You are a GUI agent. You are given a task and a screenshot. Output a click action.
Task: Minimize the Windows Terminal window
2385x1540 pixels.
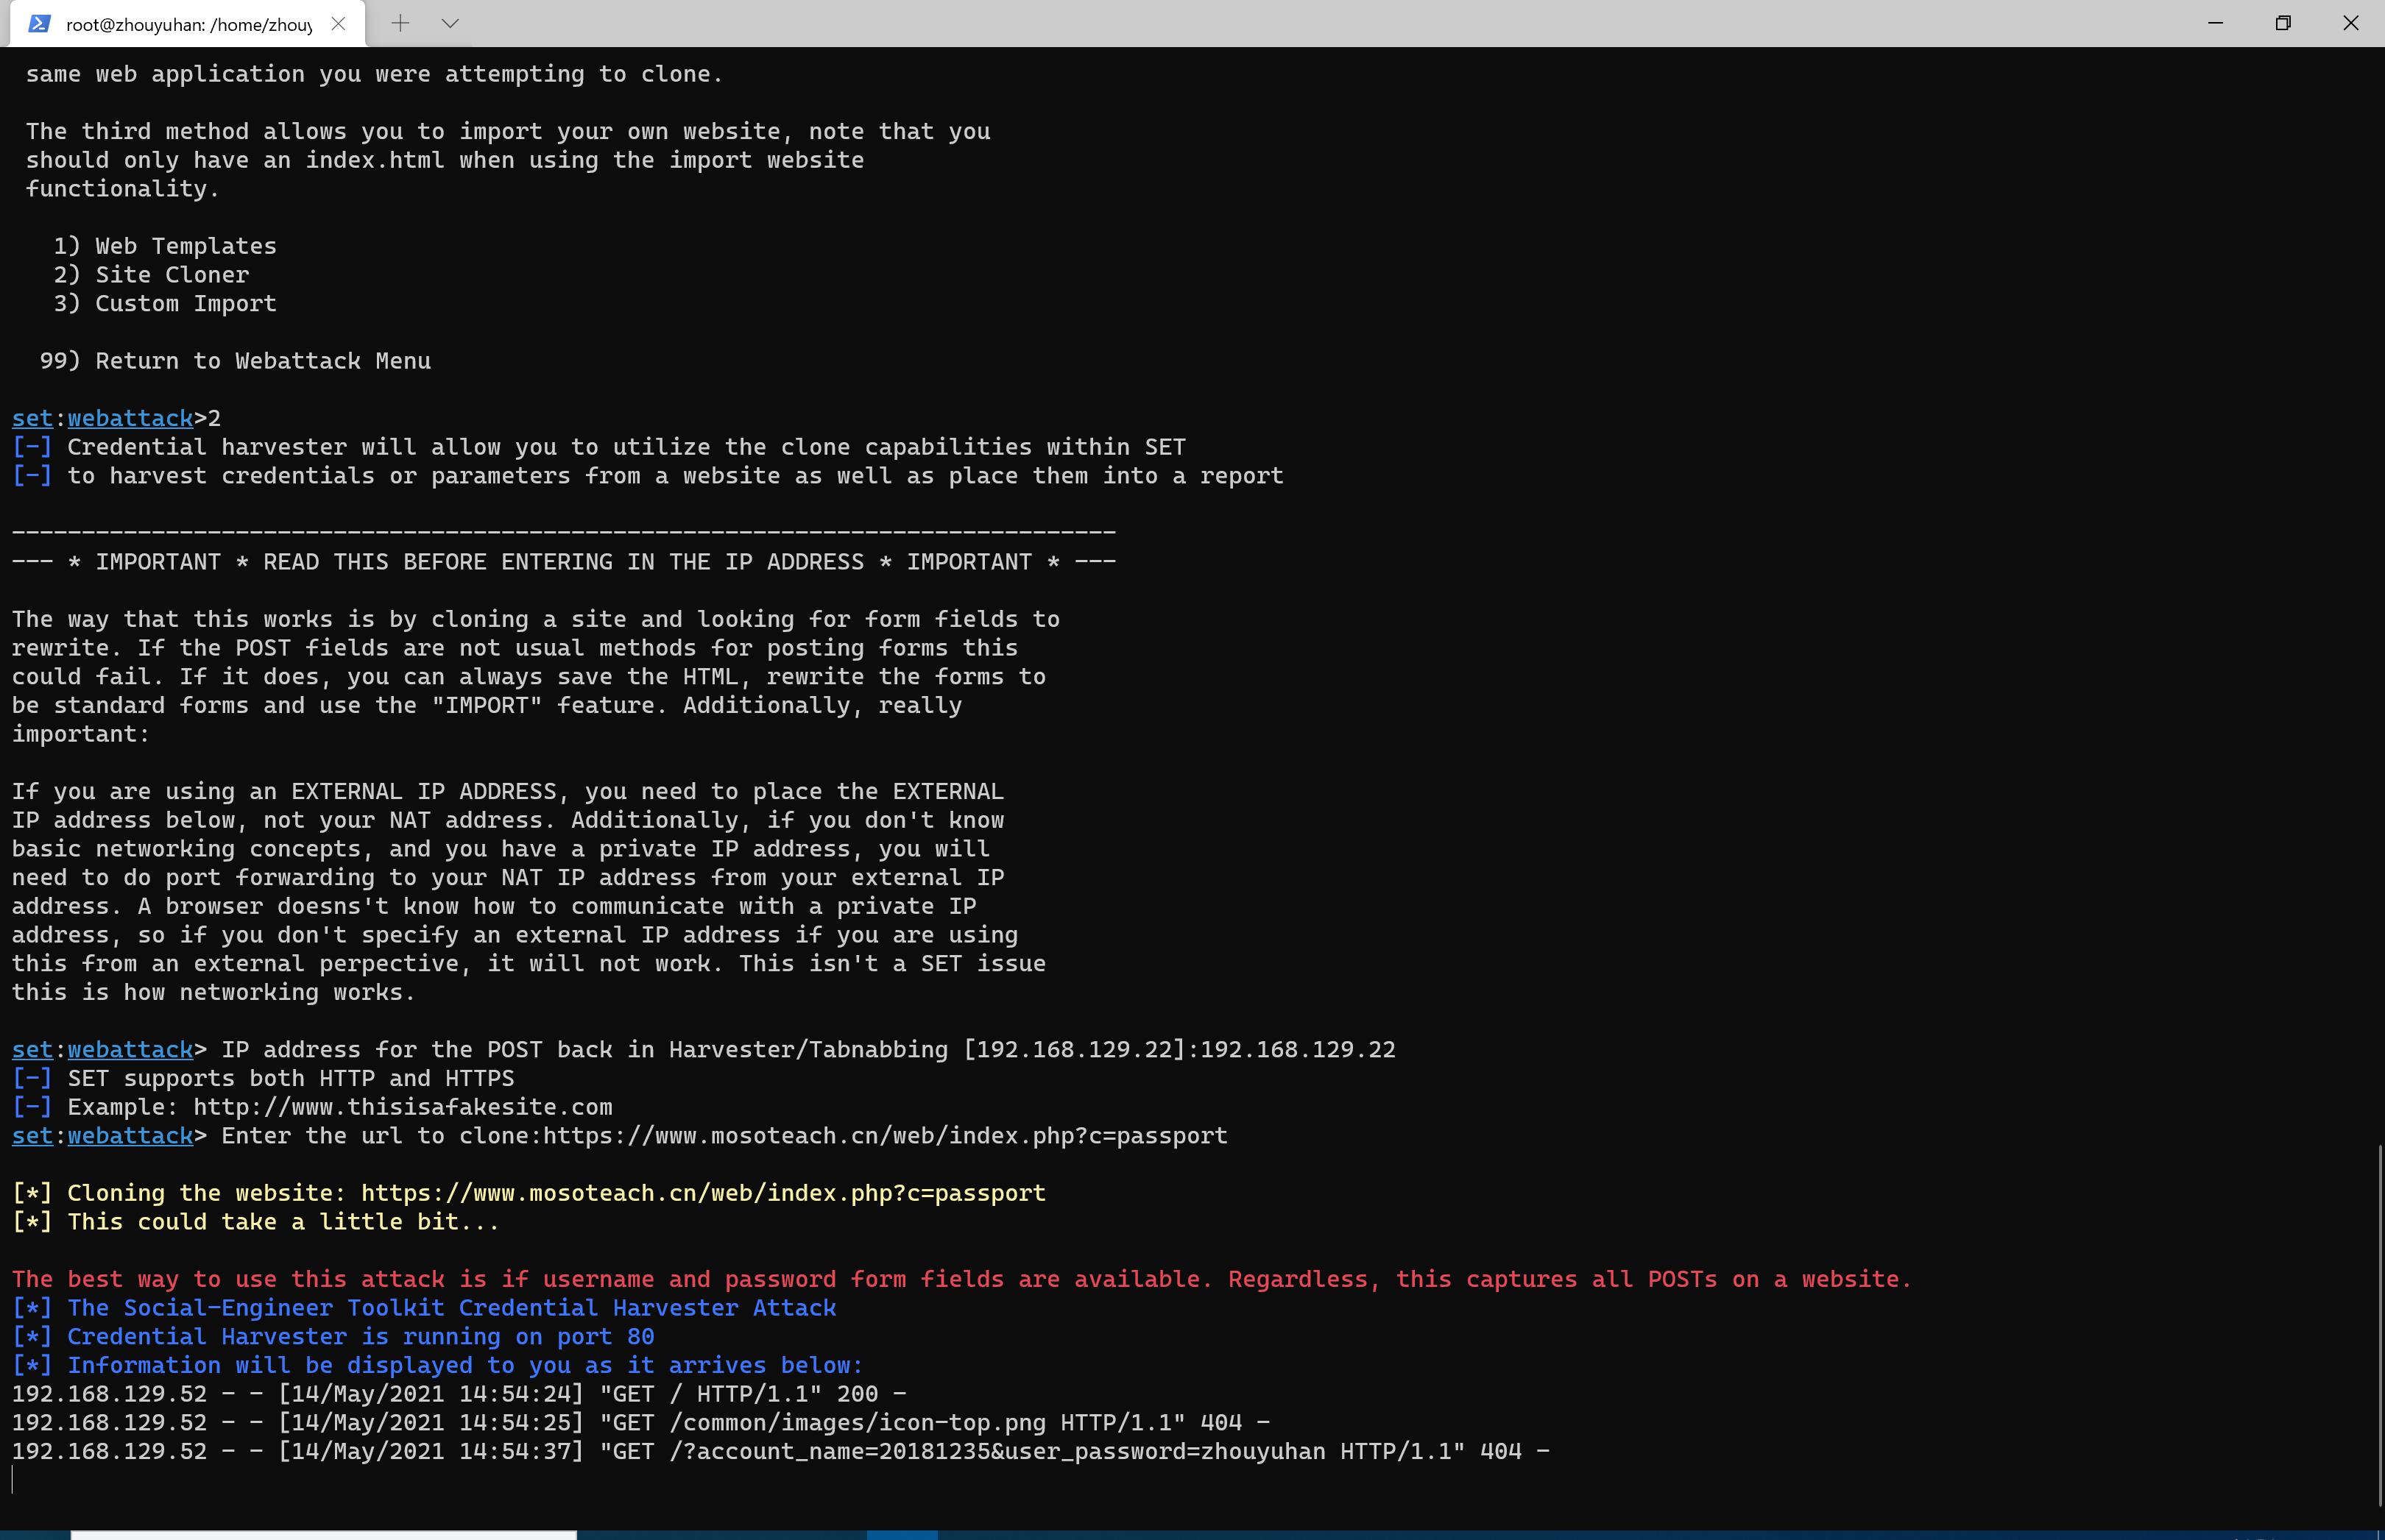pos(2216,23)
